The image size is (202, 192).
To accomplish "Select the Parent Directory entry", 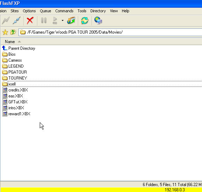I will click(22, 48).
